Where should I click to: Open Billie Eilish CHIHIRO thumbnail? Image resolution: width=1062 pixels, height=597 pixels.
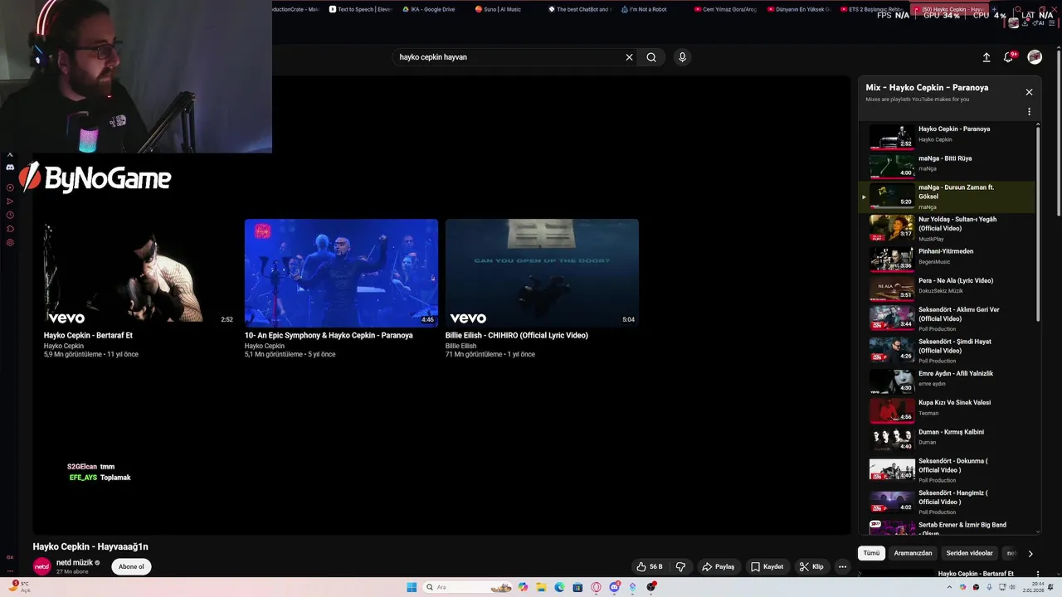(542, 273)
